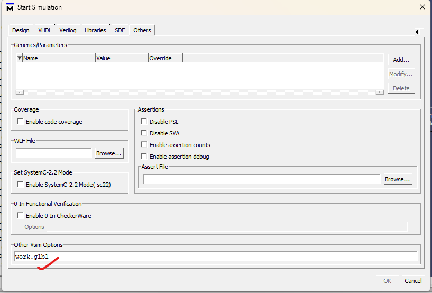Screen dimensions: 432x293
Task: Click Add... to add a generic
Action: coord(401,60)
